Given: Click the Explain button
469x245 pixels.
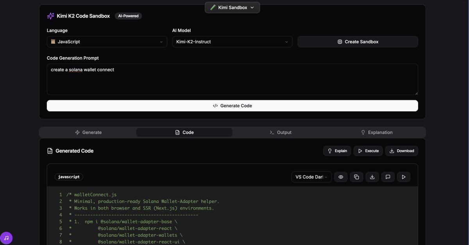Looking at the screenshot, I should pos(337,151).
